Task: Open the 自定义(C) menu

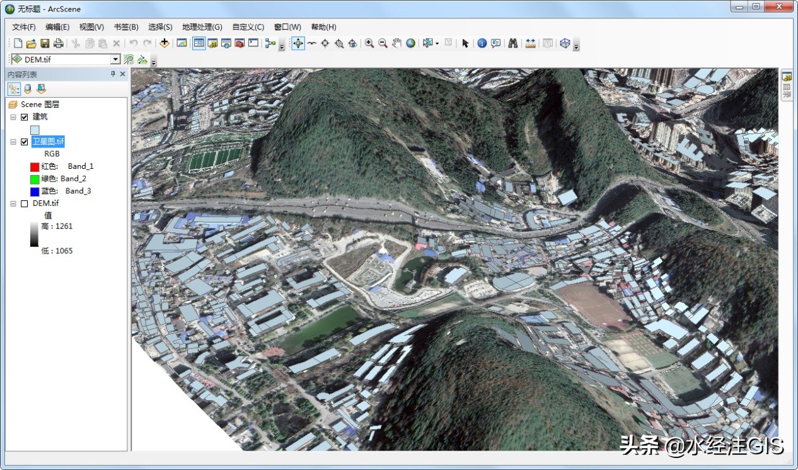Action: click(x=248, y=27)
